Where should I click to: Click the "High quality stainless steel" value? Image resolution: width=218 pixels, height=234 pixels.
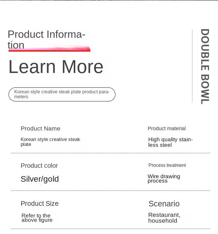pyautogui.click(x=170, y=142)
